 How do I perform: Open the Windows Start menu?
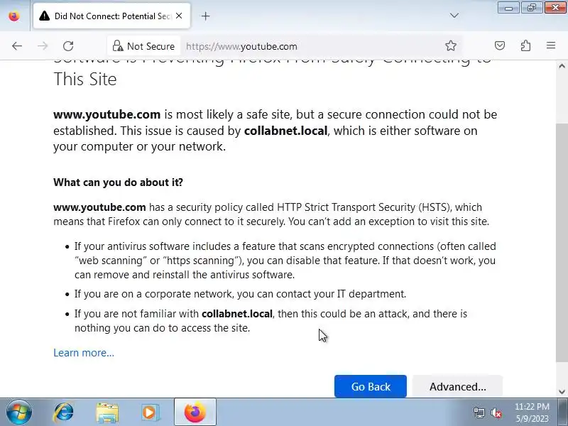click(x=18, y=412)
